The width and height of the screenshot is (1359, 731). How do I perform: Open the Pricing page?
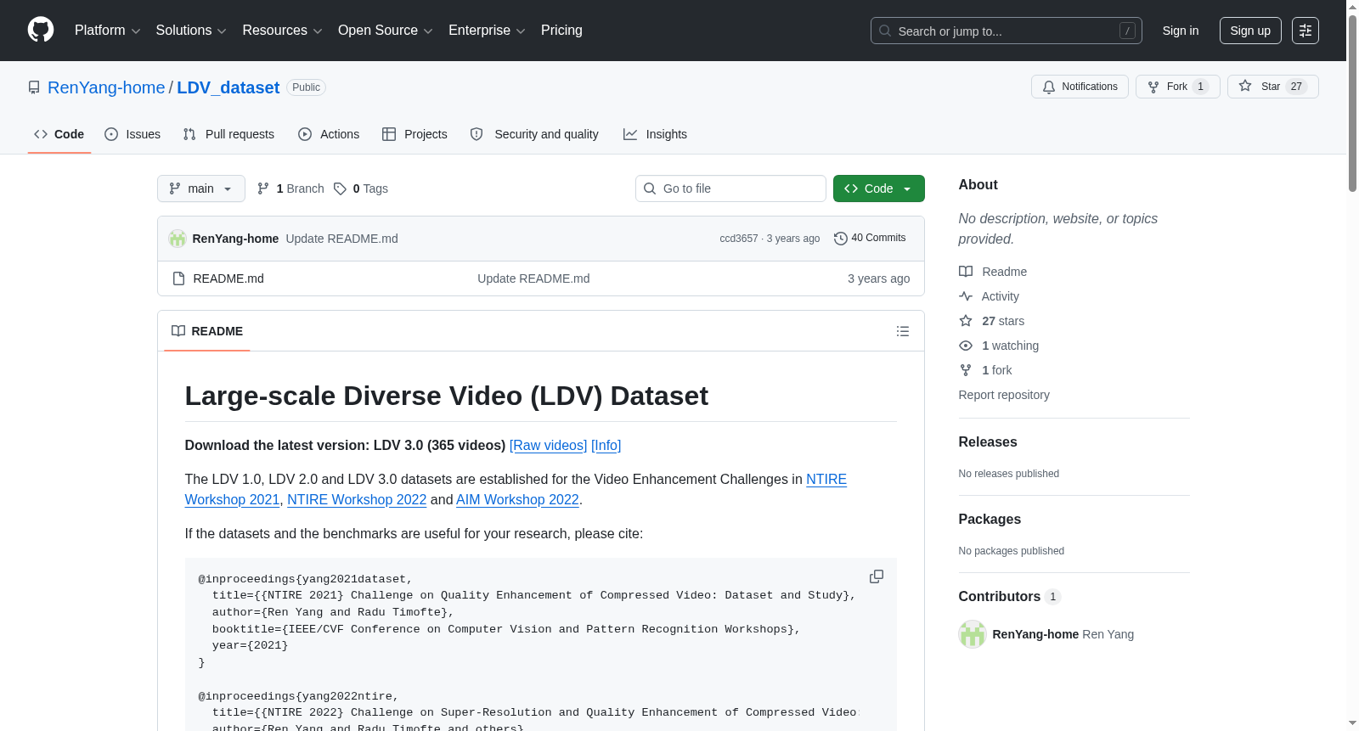(561, 31)
